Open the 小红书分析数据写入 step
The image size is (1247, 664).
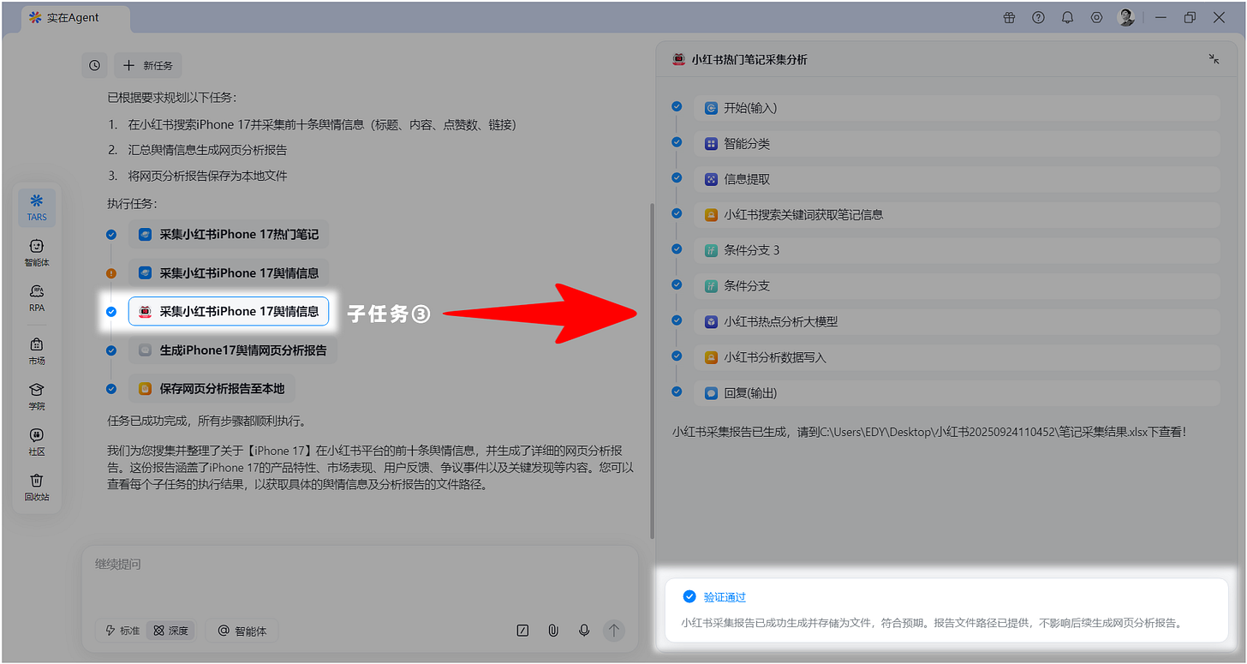pyautogui.click(x=957, y=357)
